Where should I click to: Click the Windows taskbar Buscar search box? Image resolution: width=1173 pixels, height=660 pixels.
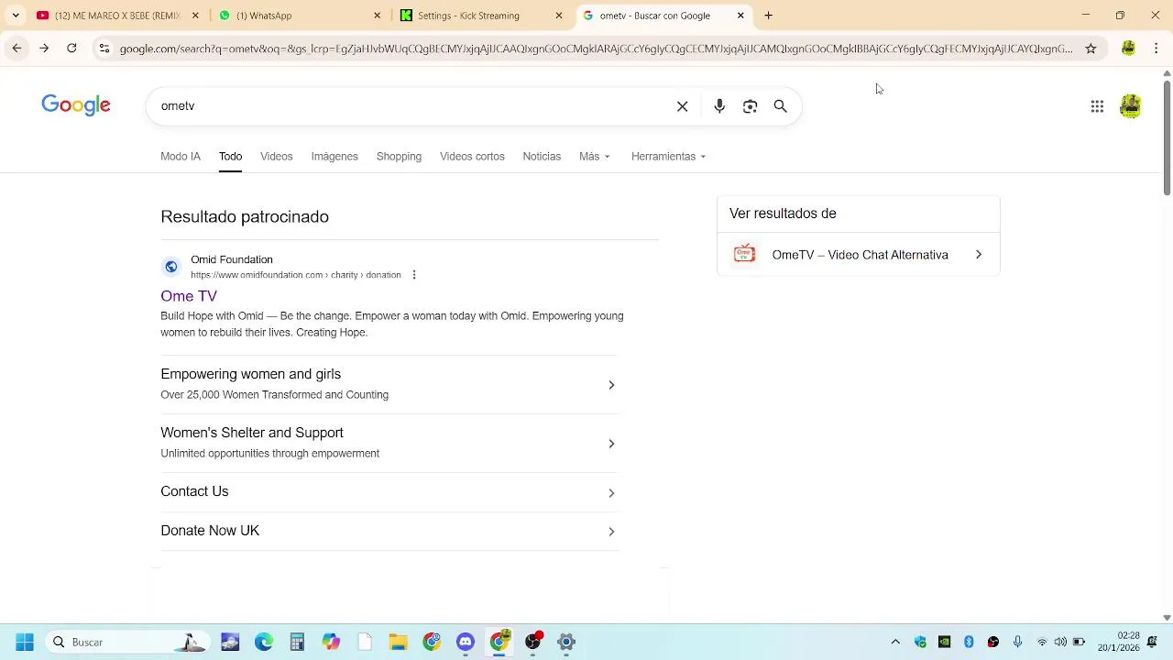click(x=128, y=642)
